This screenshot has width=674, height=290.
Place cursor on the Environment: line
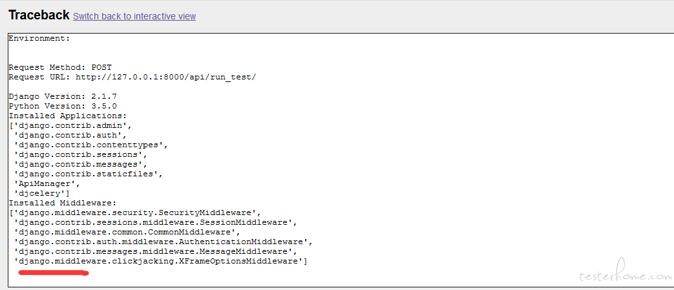(39, 38)
